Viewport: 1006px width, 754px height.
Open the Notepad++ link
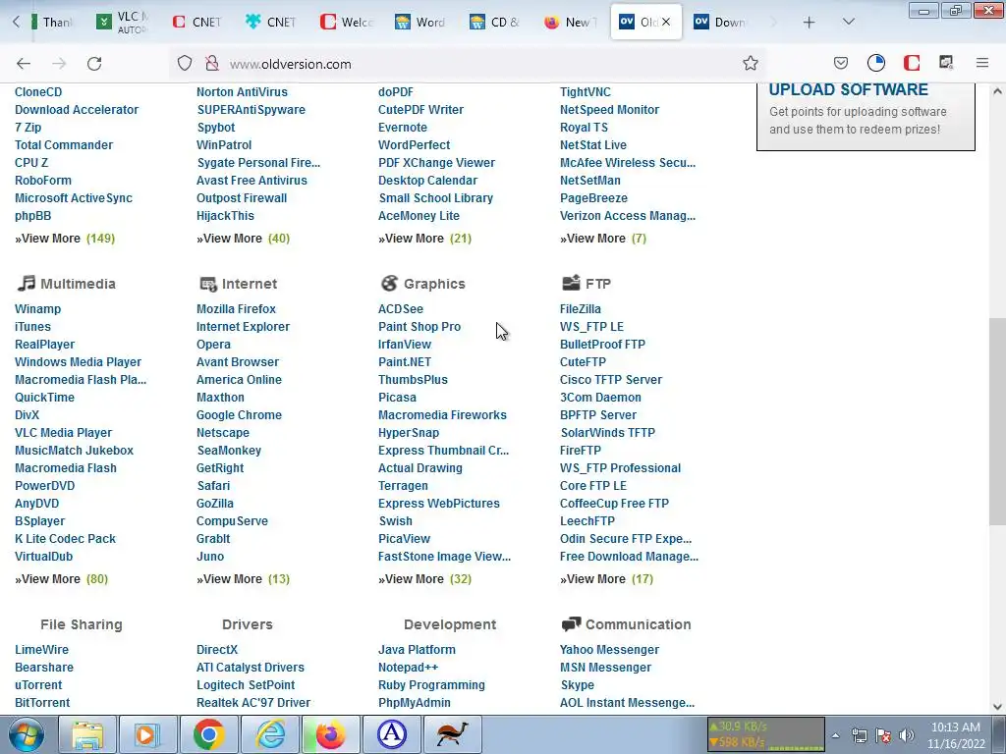point(408,668)
